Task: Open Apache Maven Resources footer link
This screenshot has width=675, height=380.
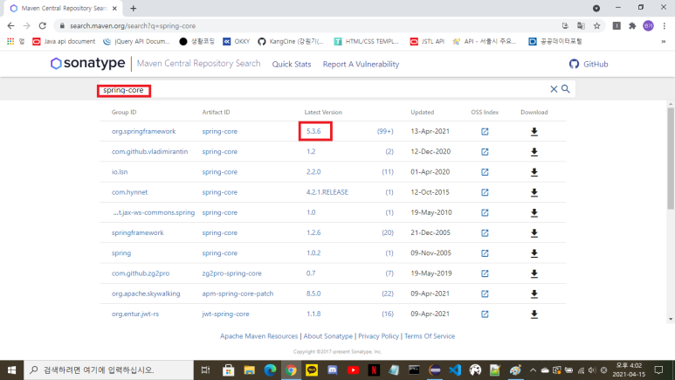Action: (258, 336)
